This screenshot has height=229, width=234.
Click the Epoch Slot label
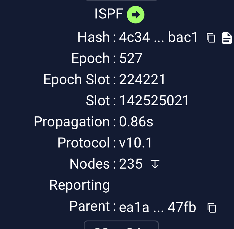tap(77, 80)
